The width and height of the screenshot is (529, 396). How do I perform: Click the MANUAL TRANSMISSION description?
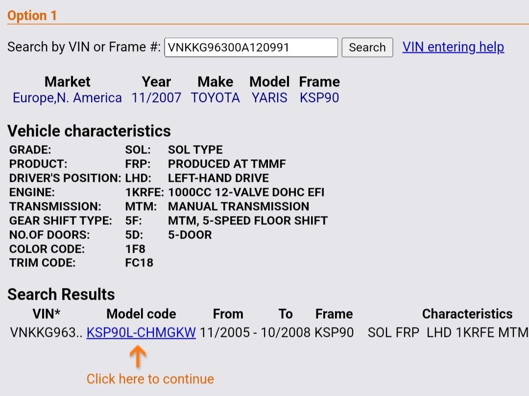tap(239, 206)
